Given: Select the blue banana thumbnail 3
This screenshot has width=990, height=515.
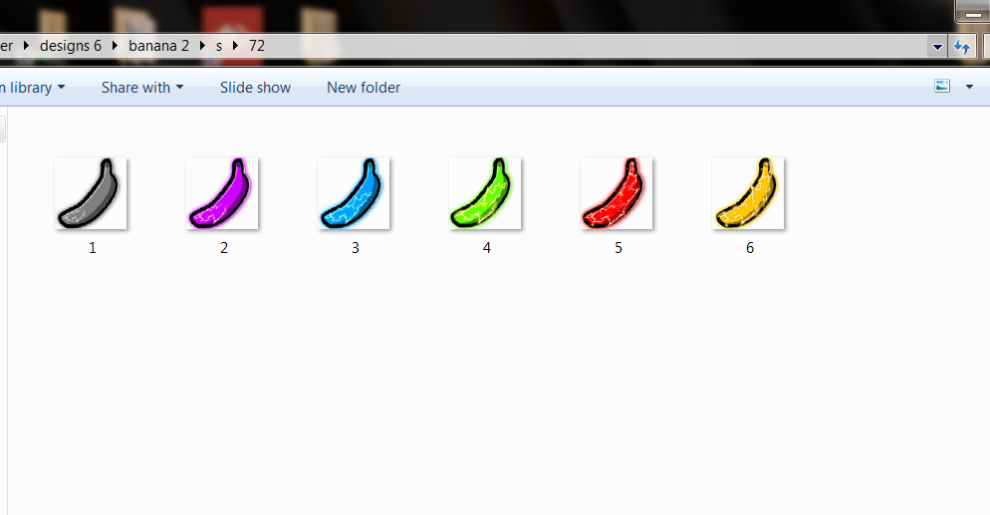Looking at the screenshot, I should [354, 193].
